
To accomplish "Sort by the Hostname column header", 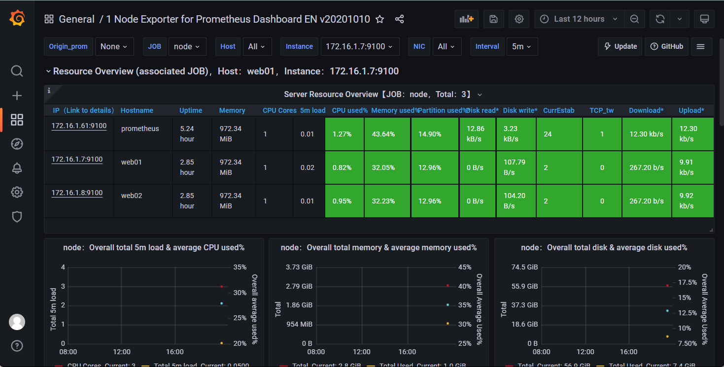I will click(137, 110).
